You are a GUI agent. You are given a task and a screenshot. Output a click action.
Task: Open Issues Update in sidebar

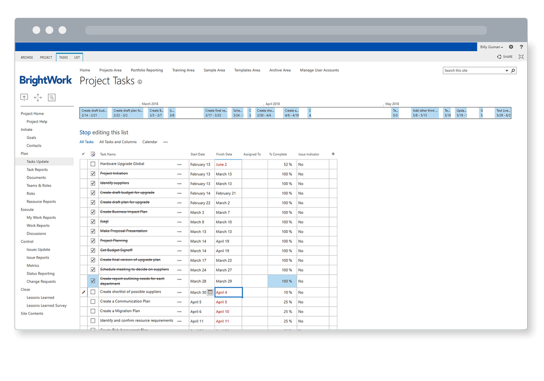[38, 250]
